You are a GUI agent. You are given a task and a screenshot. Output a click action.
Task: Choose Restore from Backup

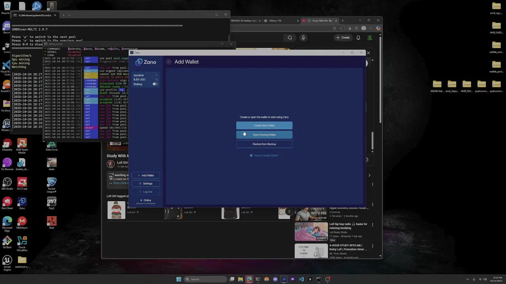click(x=264, y=144)
